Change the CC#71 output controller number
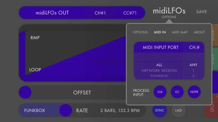Image resolution: width=218 pixels, height=122 pixels. 130,13
